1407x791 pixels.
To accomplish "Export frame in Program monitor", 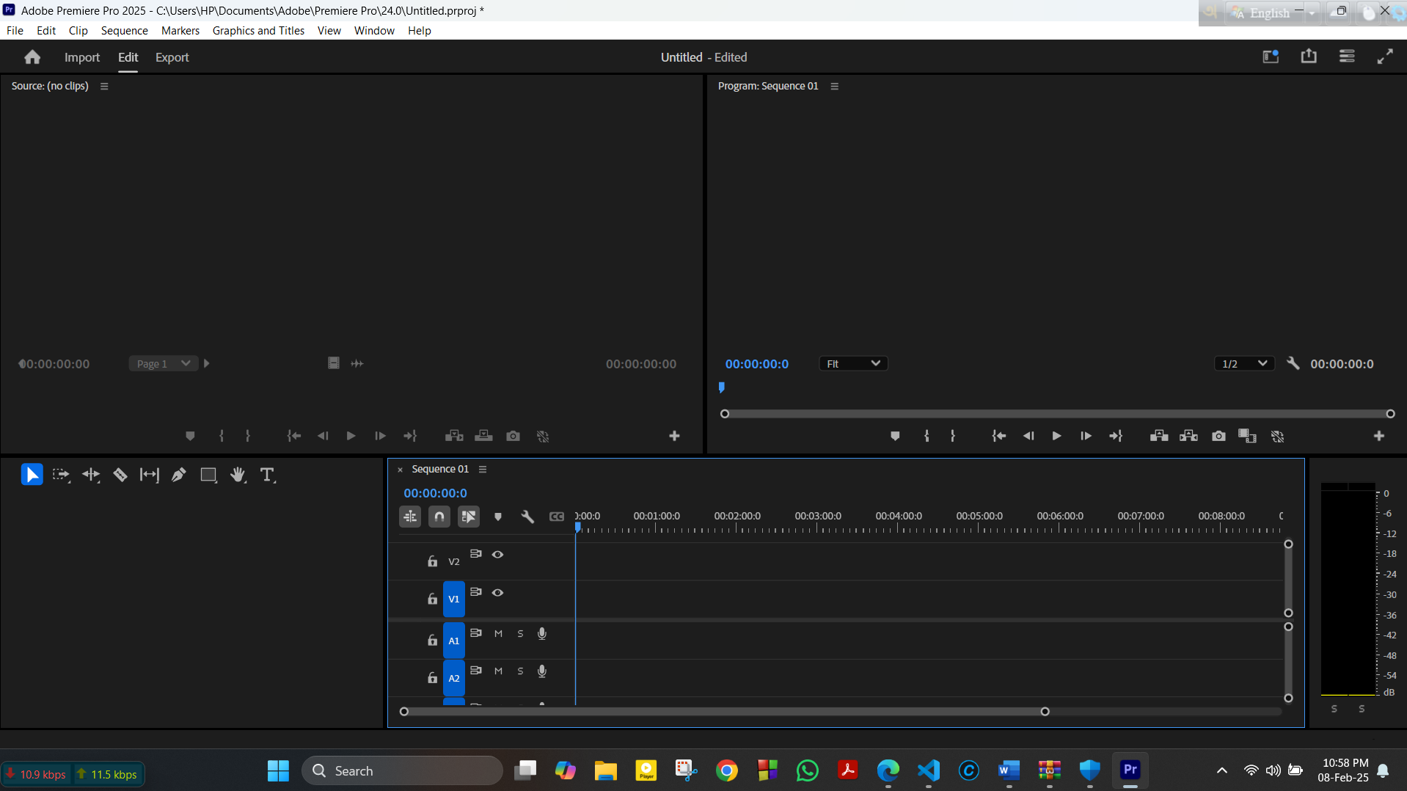I will coord(1218,436).
